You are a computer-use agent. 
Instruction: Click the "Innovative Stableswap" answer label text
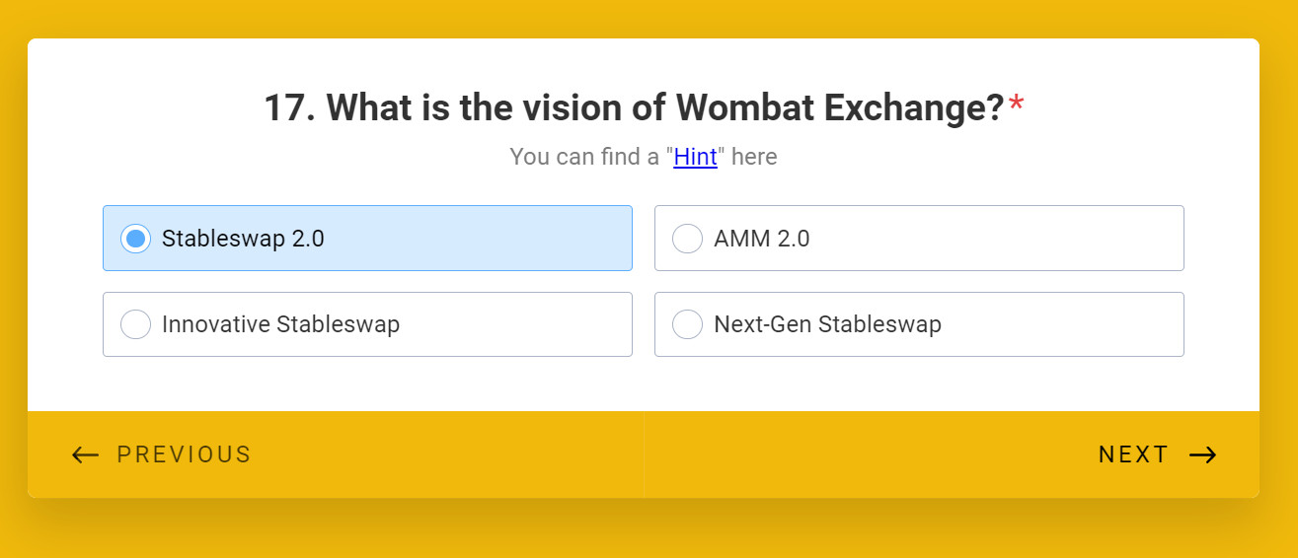(280, 324)
